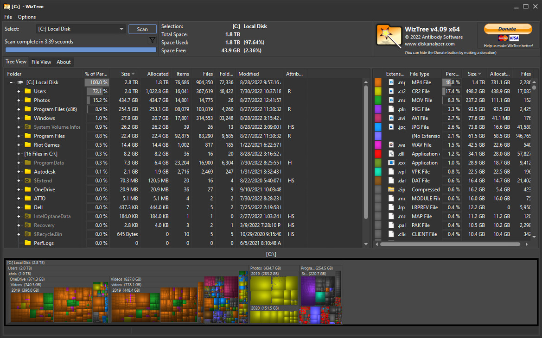Viewport: 542px width, 338px height.
Task: Open the Options menu
Action: (26, 17)
